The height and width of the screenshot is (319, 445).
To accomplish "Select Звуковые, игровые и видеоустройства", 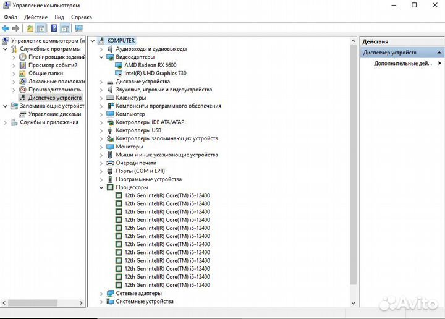I will click(164, 90).
